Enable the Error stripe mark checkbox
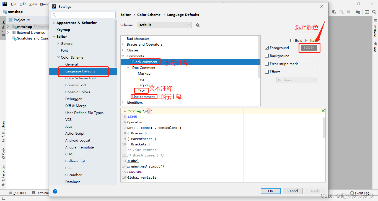 [x=267, y=64]
